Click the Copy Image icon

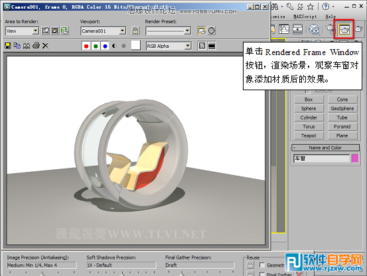pyautogui.click(x=17, y=46)
